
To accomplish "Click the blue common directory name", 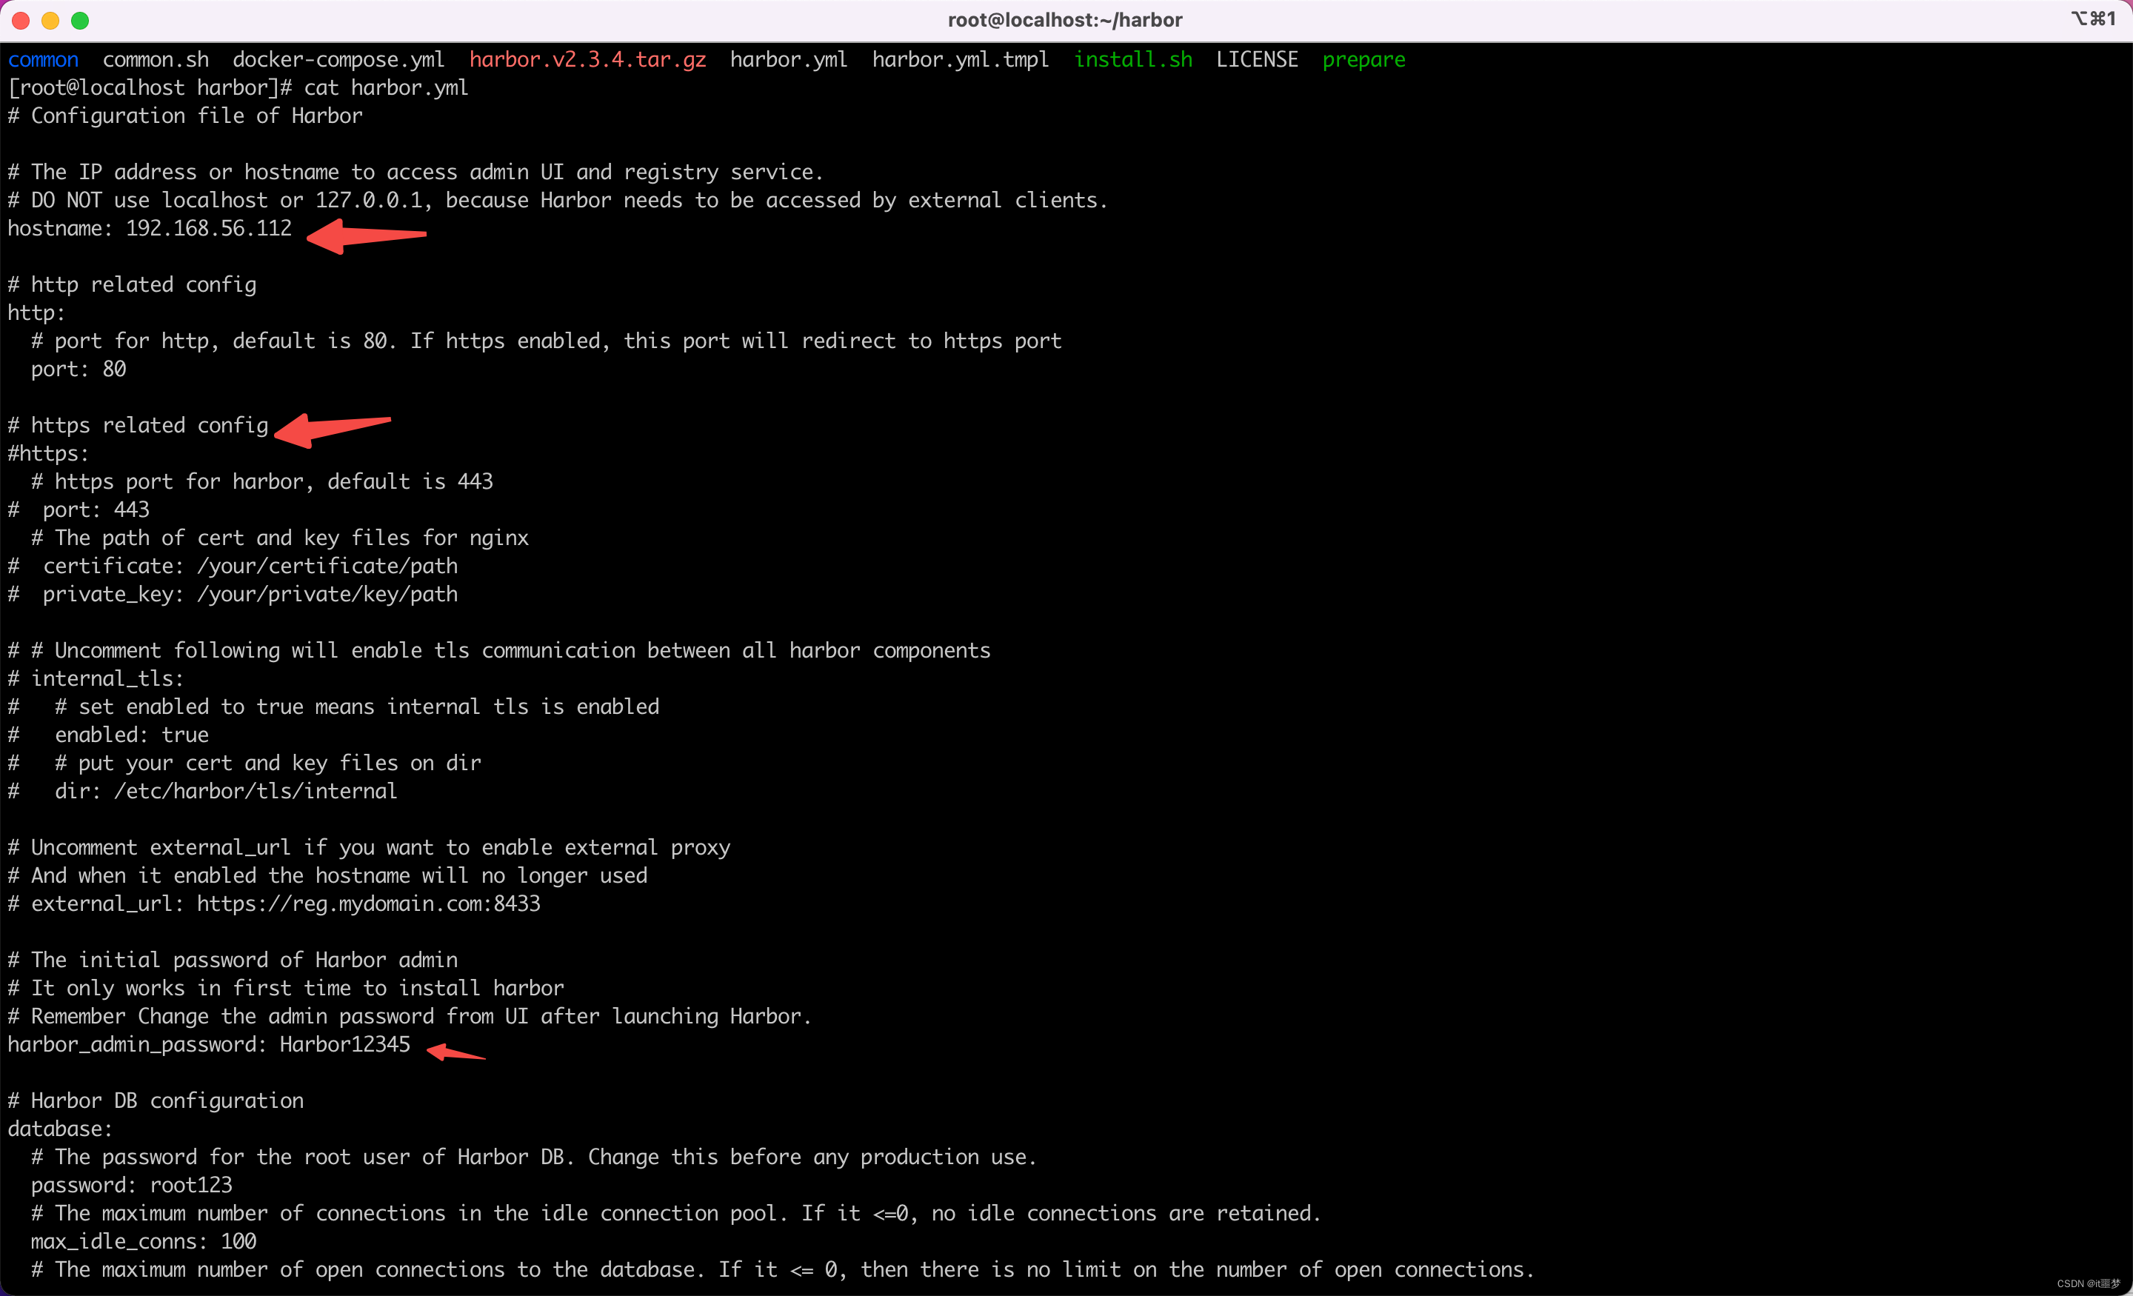I will click(x=43, y=60).
